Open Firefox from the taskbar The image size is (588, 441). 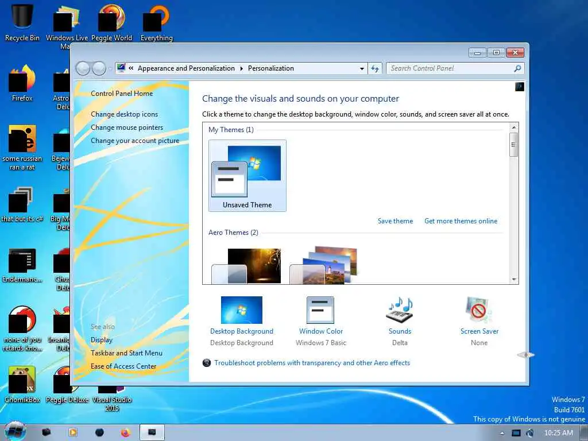point(125,433)
